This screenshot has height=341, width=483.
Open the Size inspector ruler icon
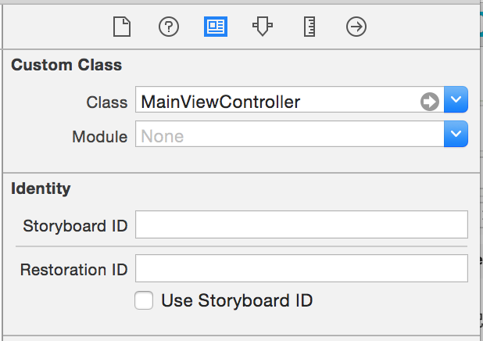[x=309, y=27]
